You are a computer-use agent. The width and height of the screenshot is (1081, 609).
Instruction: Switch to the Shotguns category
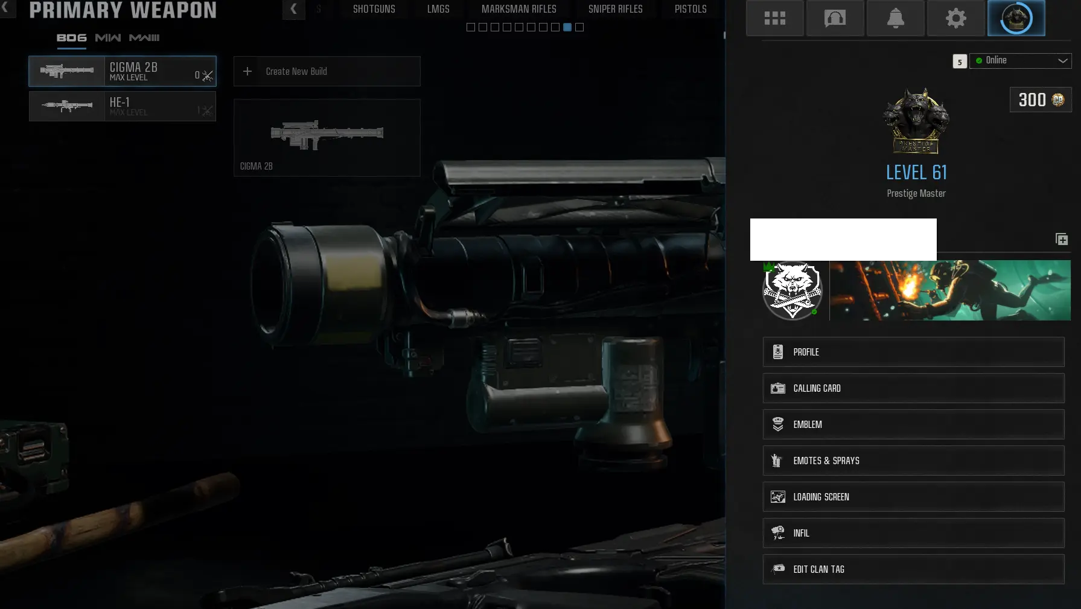(374, 9)
